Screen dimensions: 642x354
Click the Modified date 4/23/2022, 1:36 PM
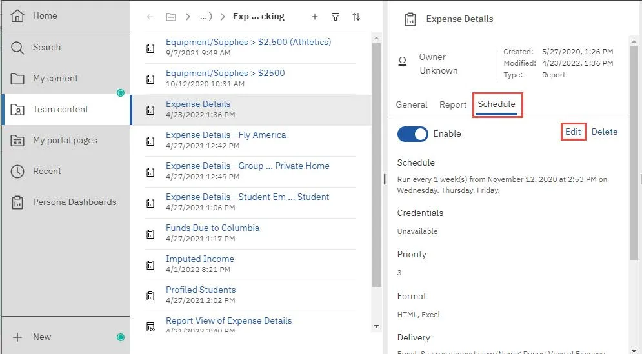577,63
